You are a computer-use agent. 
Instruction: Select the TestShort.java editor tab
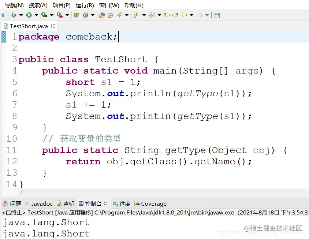[29, 26]
